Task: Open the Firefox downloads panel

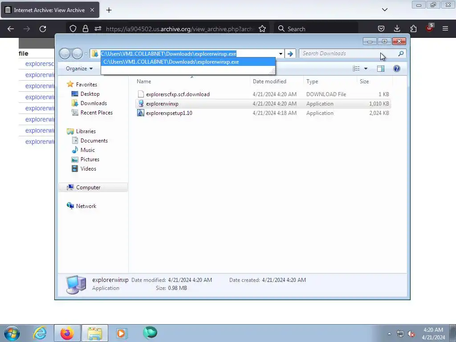Action: [397, 28]
